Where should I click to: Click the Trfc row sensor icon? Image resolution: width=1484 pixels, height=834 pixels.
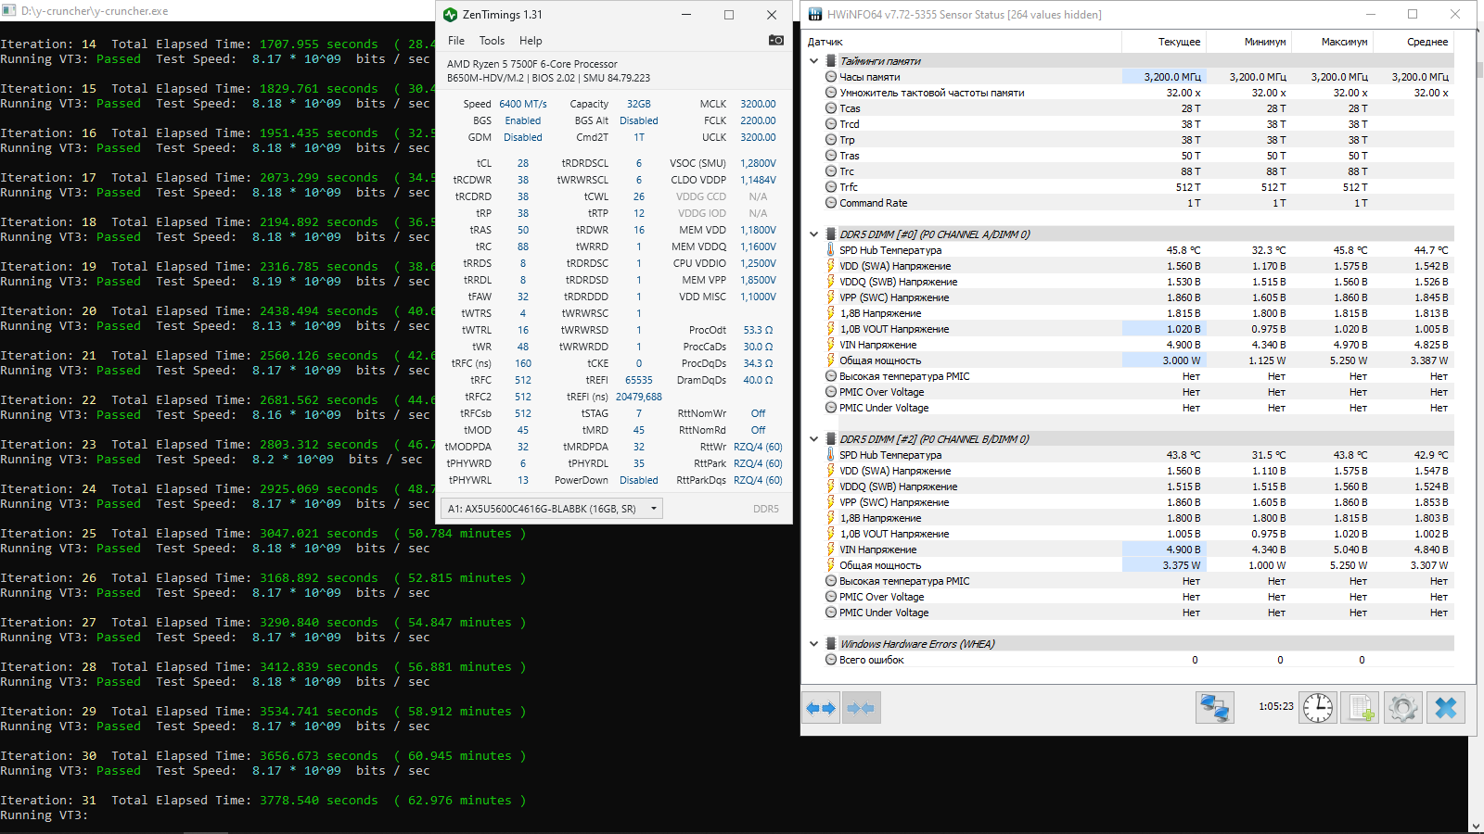[831, 187]
